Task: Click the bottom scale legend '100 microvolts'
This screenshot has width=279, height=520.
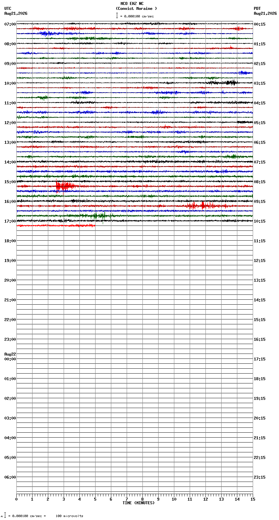Action: tap(69, 516)
